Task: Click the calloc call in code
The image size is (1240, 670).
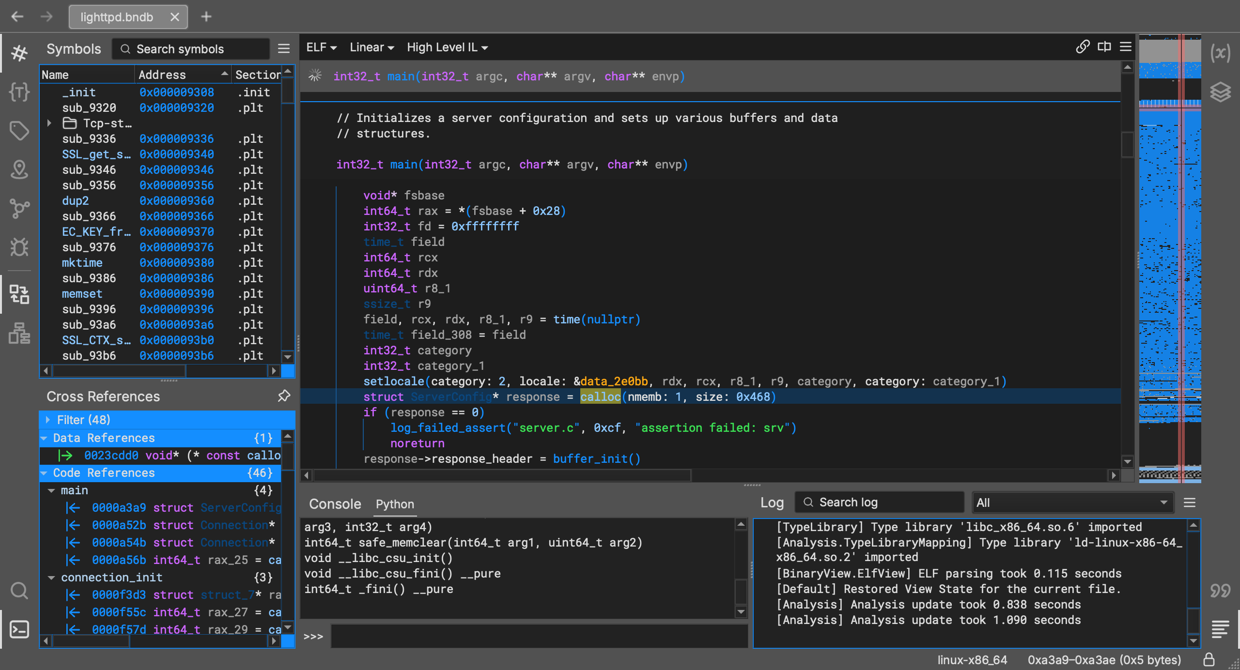Action: (x=600, y=397)
